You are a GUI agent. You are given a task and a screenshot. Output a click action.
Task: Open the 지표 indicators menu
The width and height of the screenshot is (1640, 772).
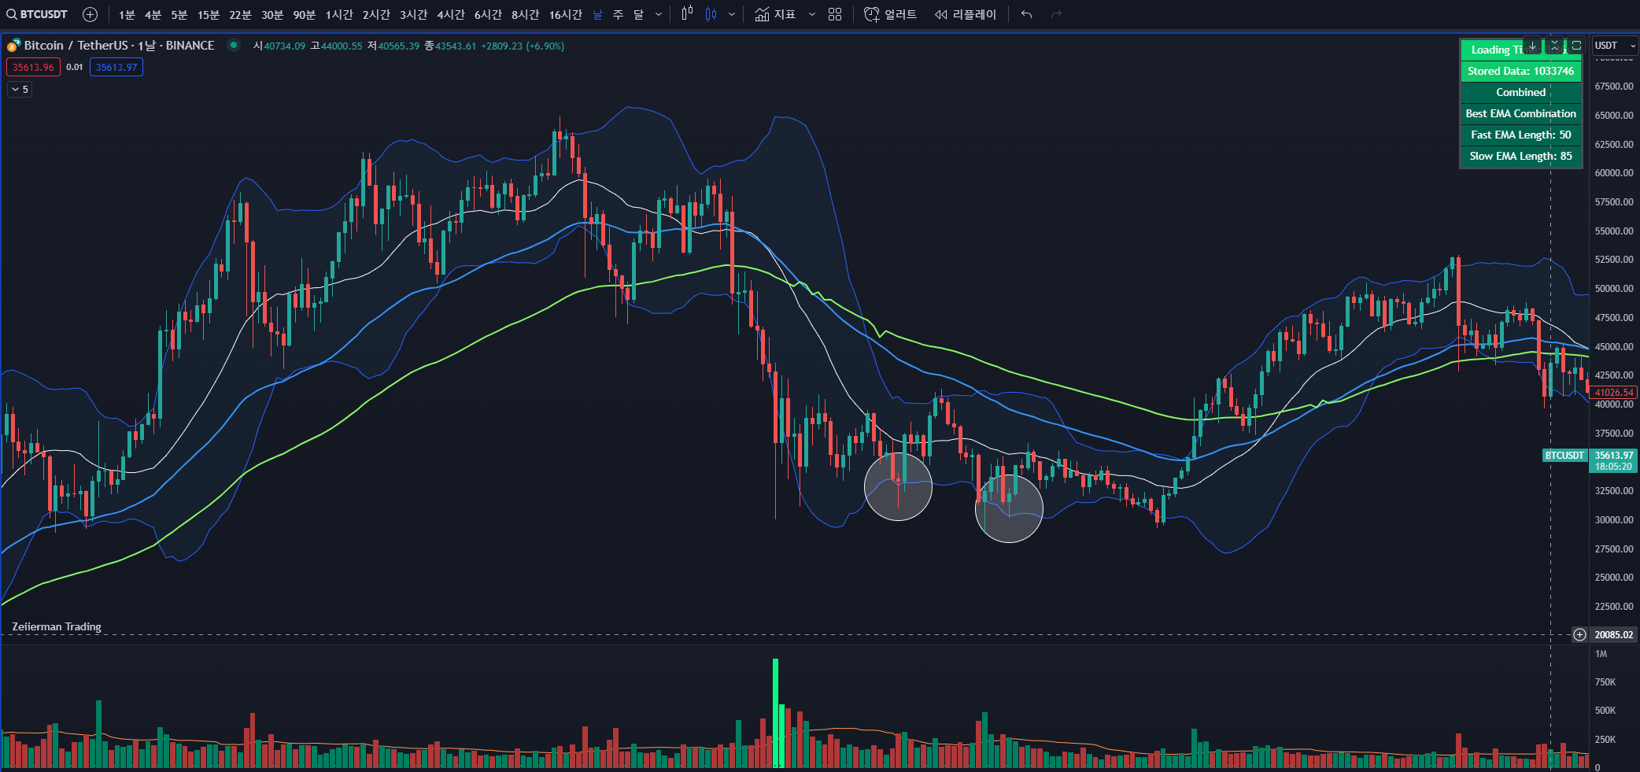[x=775, y=14]
